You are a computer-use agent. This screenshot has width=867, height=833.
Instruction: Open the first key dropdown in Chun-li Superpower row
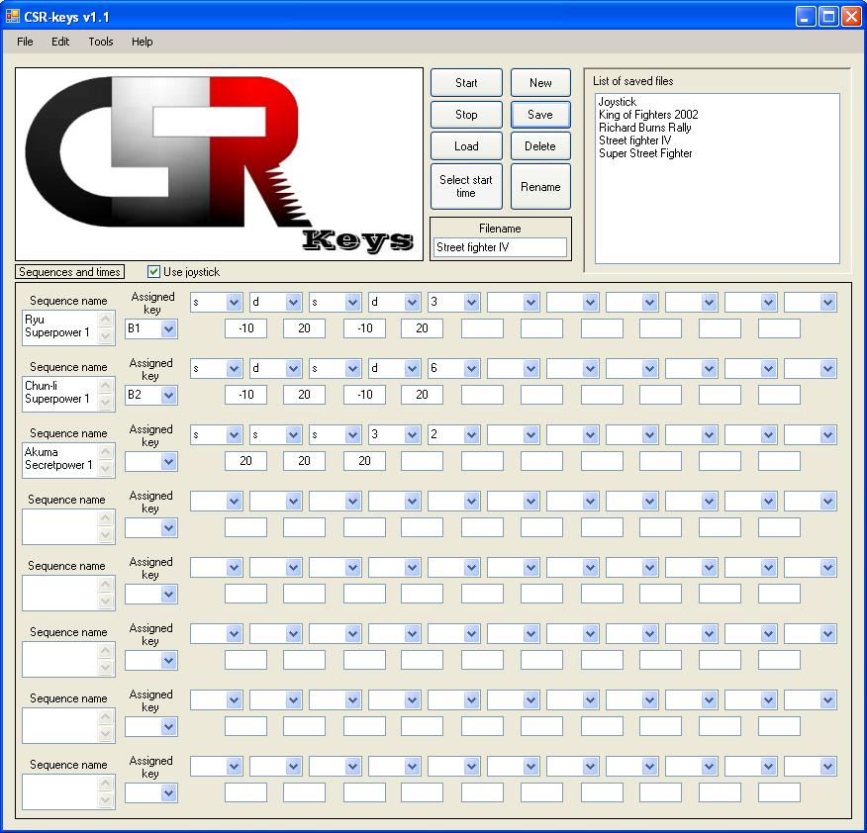234,369
